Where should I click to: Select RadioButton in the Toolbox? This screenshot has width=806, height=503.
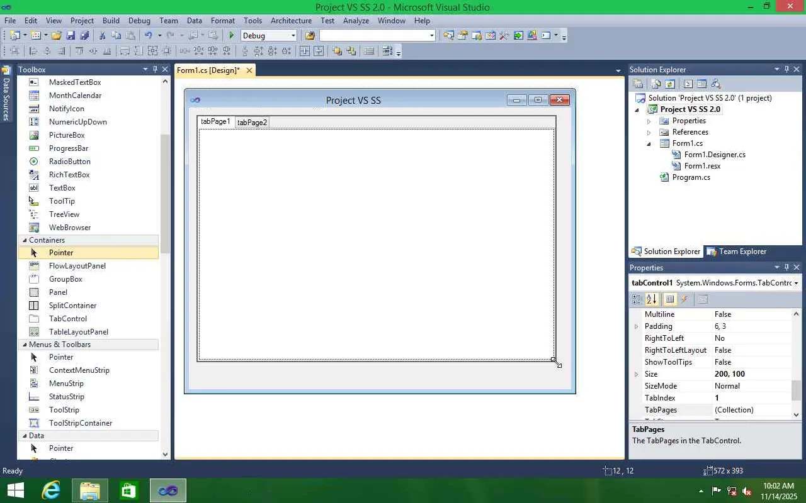tap(69, 162)
